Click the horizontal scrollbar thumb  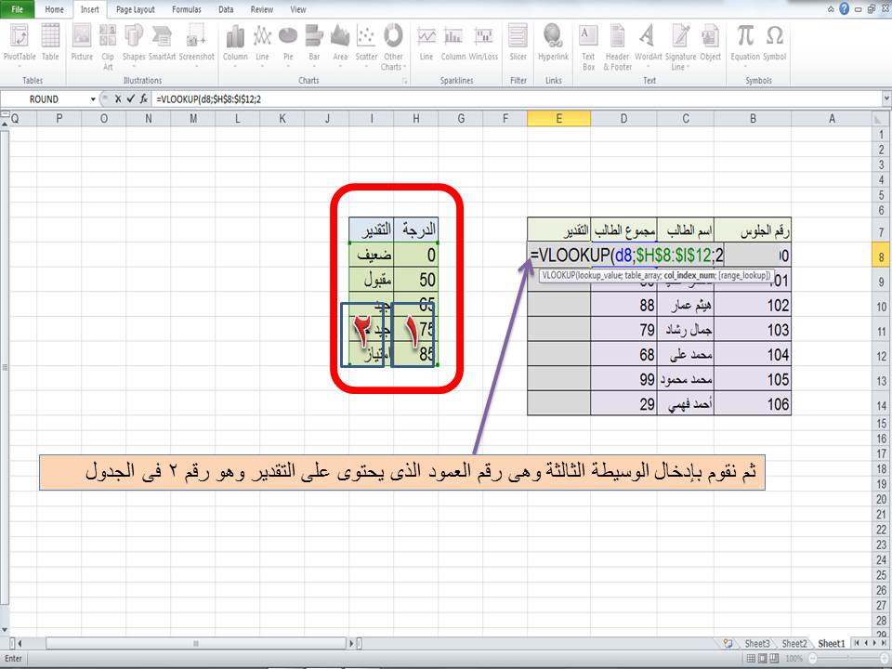point(196,643)
